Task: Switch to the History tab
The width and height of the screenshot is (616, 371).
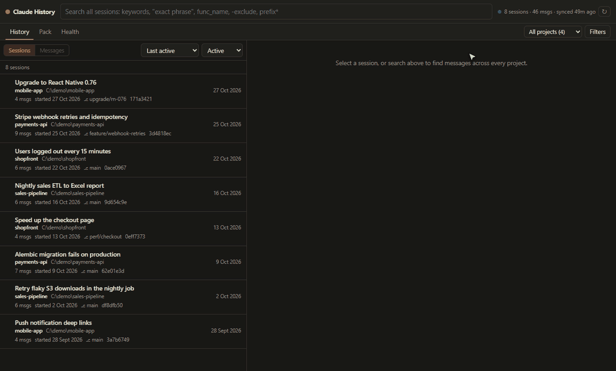Action: (x=19, y=32)
